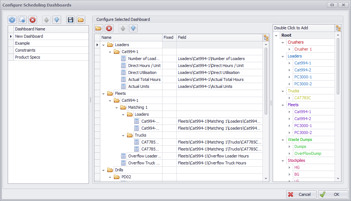Click the duplicate dashboard icon beside the plus
Image resolution: width=351 pixels, height=201 pixels.
[x=22, y=20]
